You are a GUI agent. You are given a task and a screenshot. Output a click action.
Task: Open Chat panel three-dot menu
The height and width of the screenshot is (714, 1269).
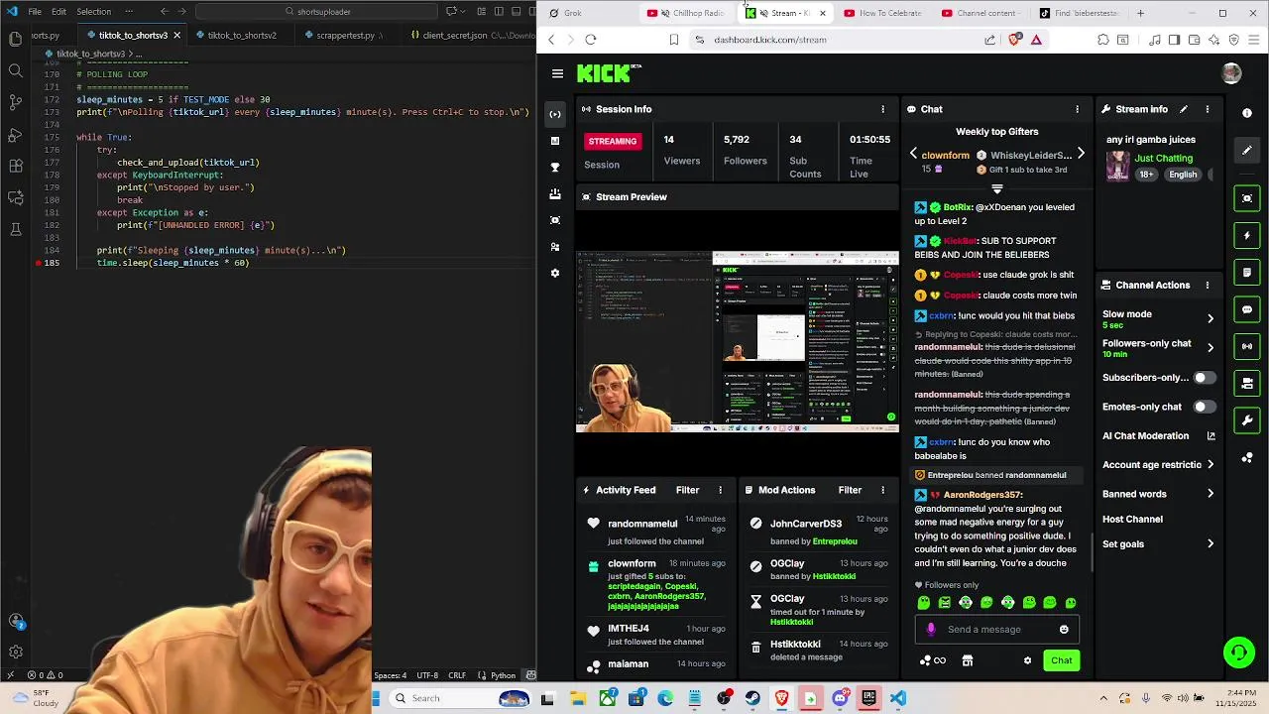tap(1077, 109)
